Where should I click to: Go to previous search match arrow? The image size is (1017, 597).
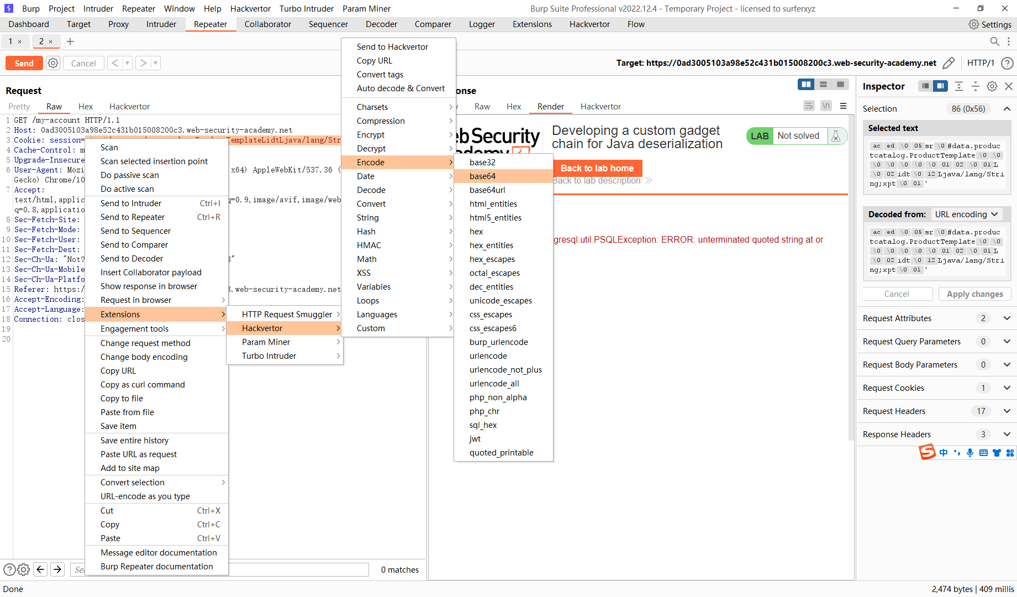[40, 569]
